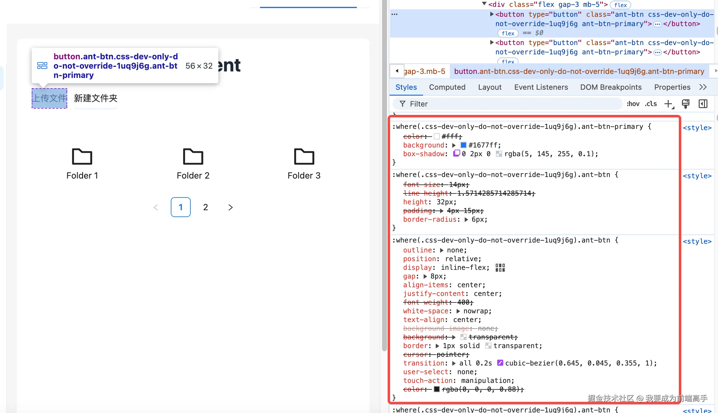Click the Folder 3 folder icon
This screenshot has height=413, width=718.
click(x=304, y=157)
